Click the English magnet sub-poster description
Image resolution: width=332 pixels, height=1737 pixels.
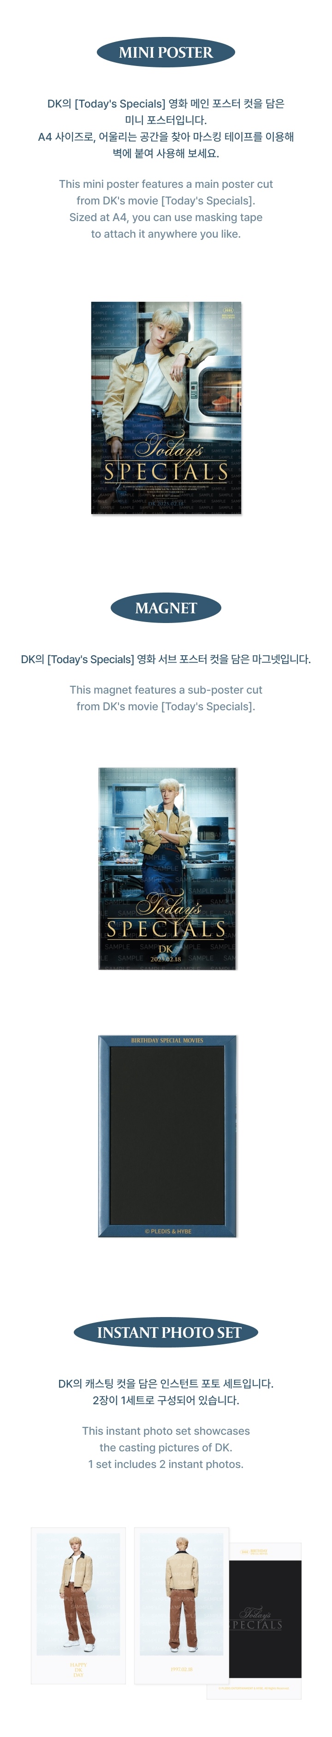pyautogui.click(x=166, y=698)
